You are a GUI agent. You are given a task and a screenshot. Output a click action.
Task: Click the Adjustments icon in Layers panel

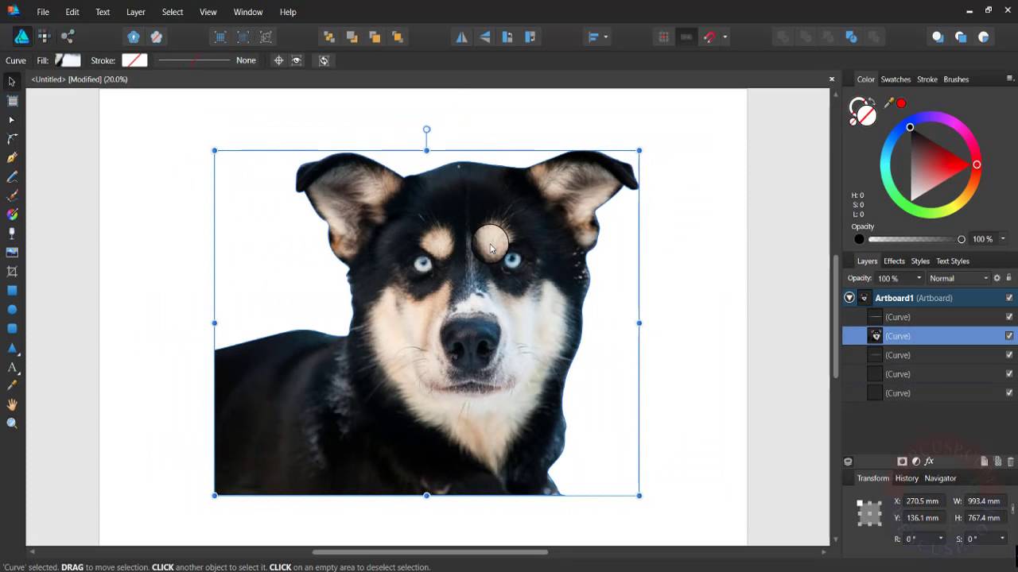(x=915, y=462)
